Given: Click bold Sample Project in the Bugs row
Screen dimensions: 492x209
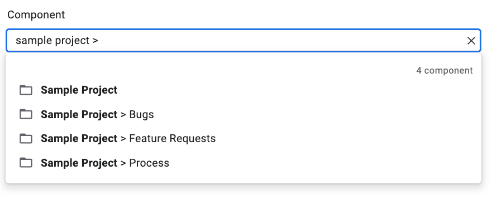Looking at the screenshot, I should tap(79, 115).
